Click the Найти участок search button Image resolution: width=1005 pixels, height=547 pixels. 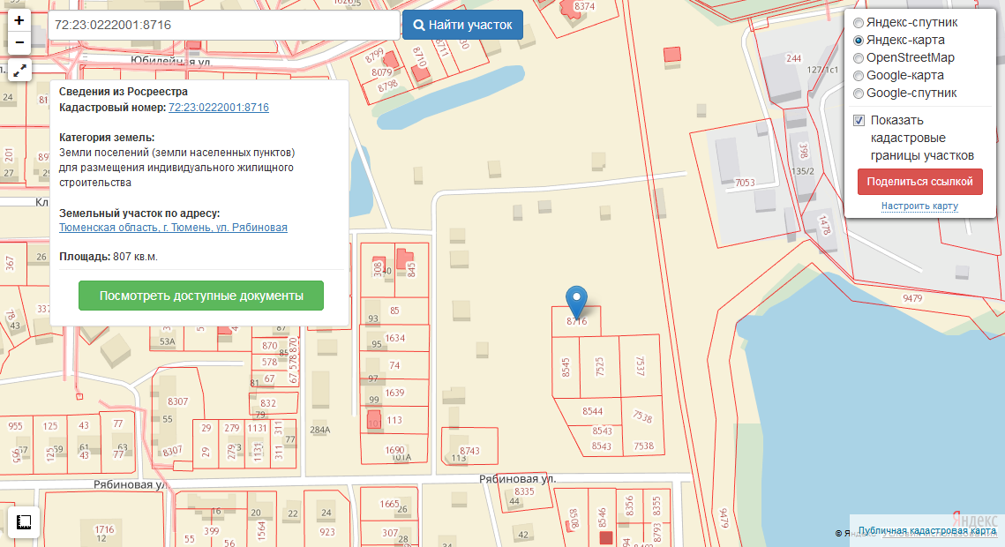(x=462, y=25)
